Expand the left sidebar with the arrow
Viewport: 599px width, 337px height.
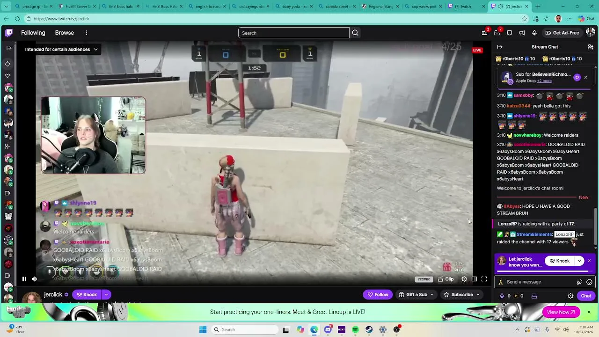click(8, 48)
